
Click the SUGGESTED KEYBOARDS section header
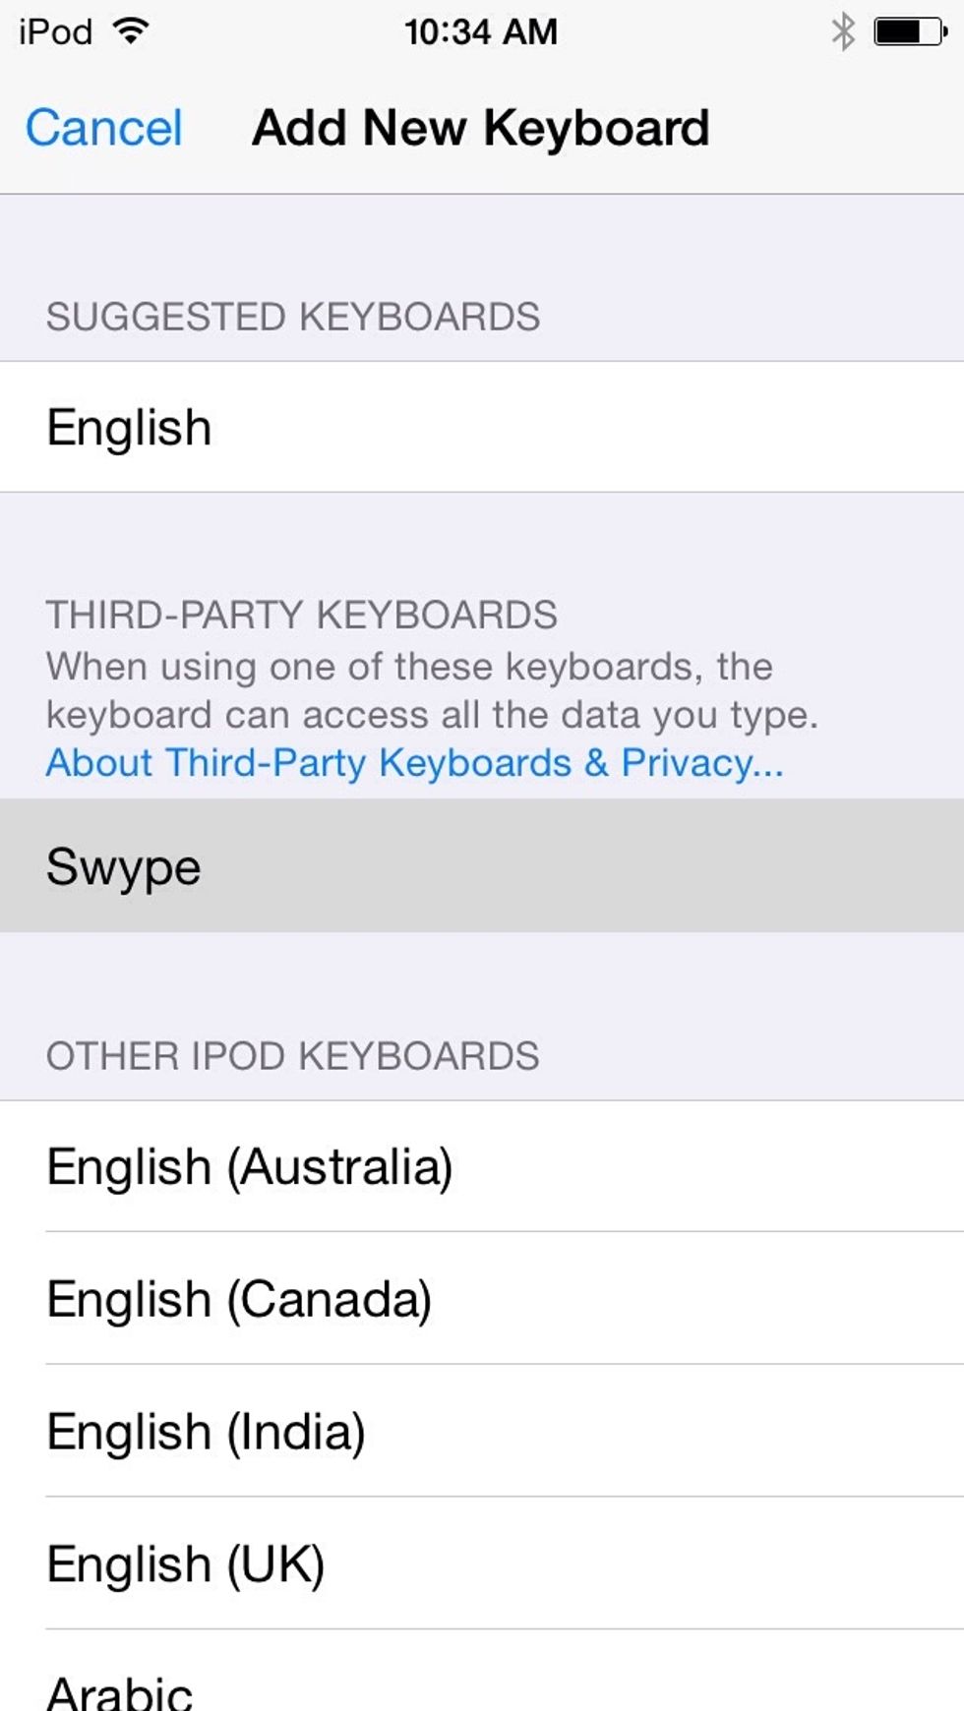click(293, 317)
